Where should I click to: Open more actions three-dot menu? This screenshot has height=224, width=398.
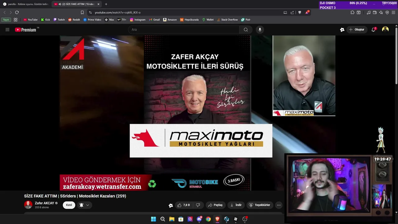point(279,205)
